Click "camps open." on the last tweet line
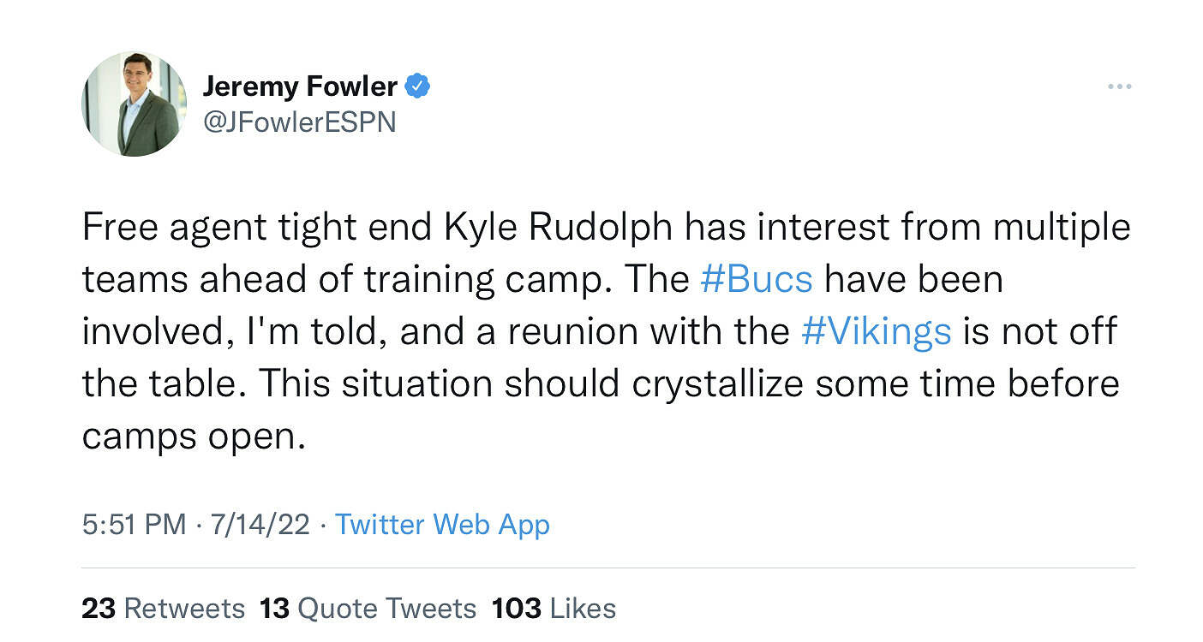 tap(194, 437)
